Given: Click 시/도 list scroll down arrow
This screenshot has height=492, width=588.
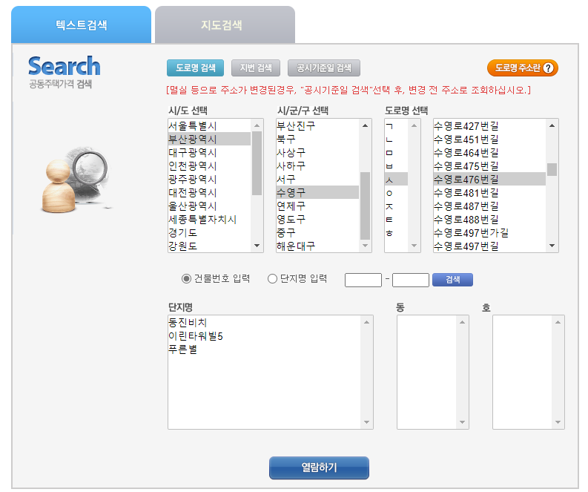Looking at the screenshot, I should point(257,246).
